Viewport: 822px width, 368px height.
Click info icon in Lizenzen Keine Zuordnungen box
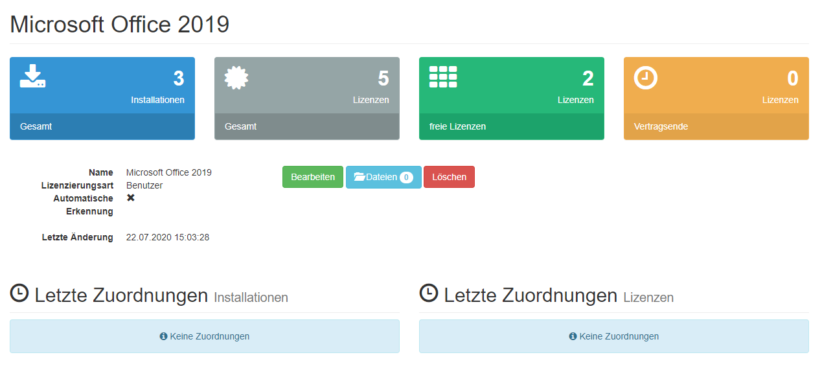pyautogui.click(x=573, y=336)
